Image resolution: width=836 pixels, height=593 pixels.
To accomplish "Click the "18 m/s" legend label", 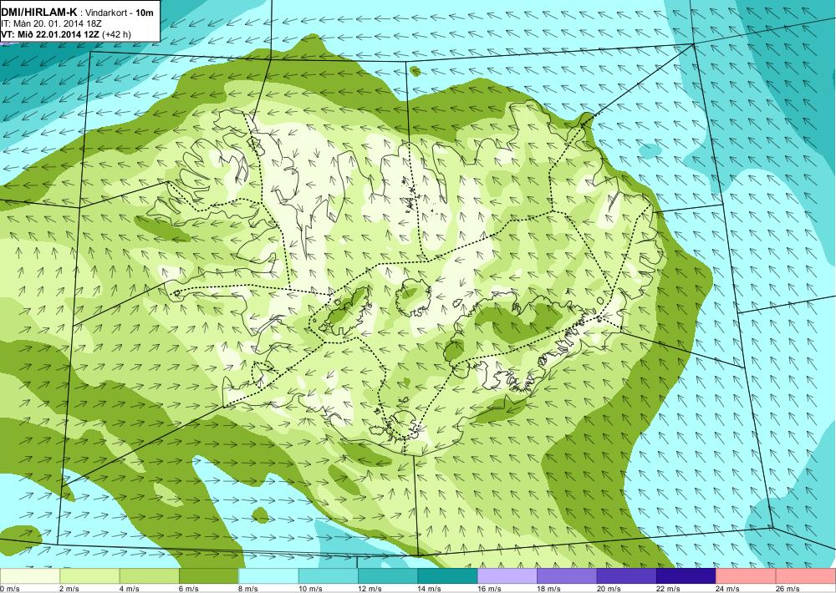I will coord(549,589).
